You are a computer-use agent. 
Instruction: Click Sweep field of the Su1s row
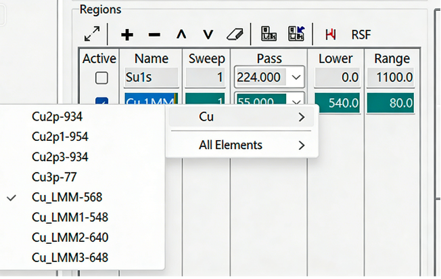tap(206, 77)
